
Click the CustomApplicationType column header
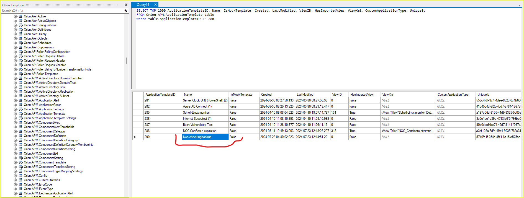[x=456, y=95]
